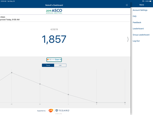Switch to the Trend tab
153x115 pixels.
point(48,65)
